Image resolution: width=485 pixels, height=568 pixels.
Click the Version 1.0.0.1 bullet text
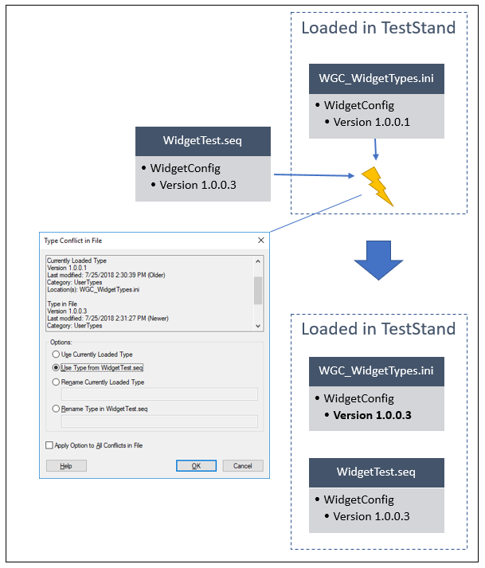click(372, 122)
